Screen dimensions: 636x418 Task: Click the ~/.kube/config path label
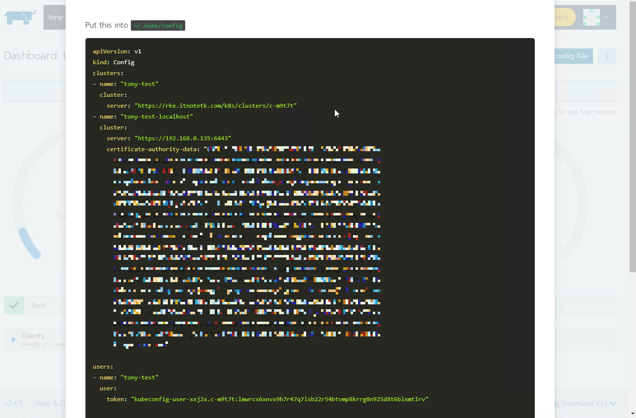tap(158, 25)
